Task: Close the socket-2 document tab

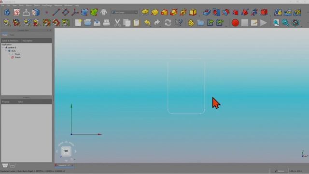Action: click(72, 165)
